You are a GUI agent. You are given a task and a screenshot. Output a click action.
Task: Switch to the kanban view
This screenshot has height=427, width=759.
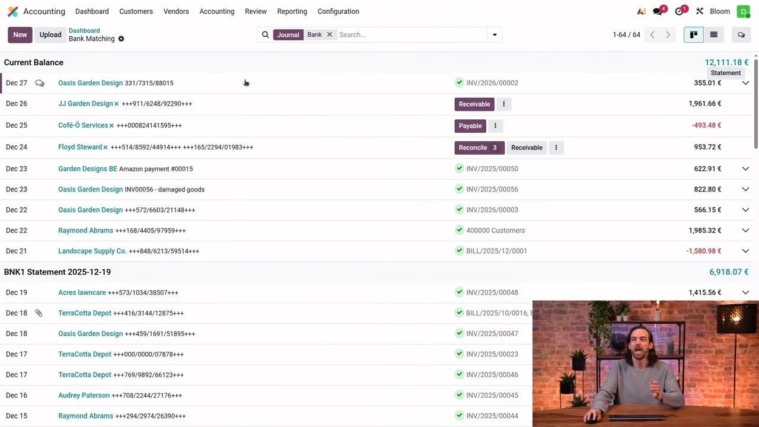tap(693, 35)
